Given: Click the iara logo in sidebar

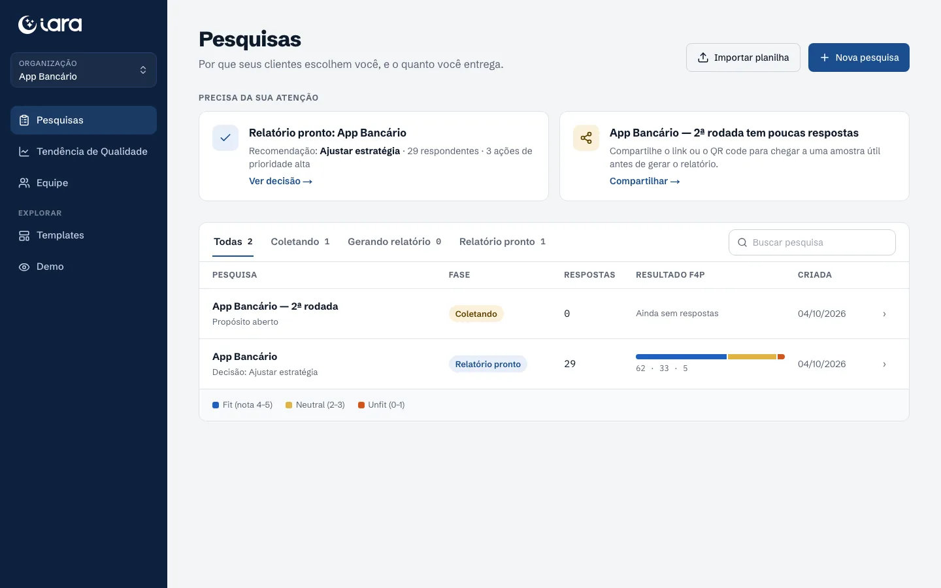Looking at the screenshot, I should tap(50, 25).
